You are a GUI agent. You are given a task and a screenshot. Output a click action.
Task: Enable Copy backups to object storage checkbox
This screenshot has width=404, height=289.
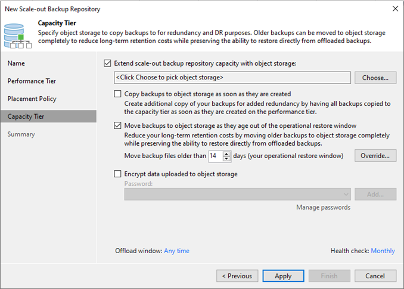click(x=117, y=94)
